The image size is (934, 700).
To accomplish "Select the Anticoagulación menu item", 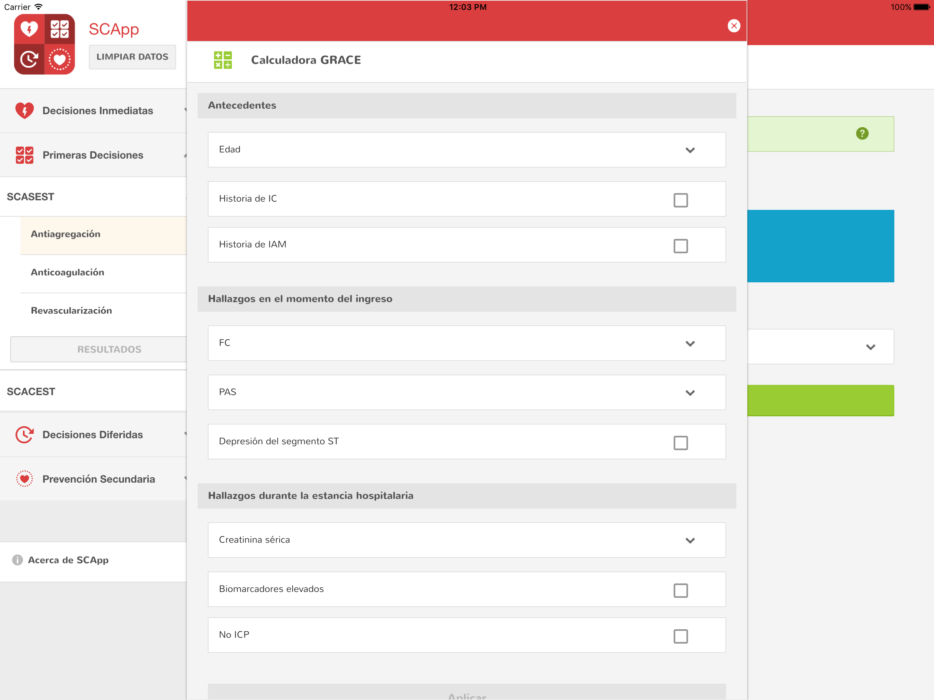I will point(68,272).
